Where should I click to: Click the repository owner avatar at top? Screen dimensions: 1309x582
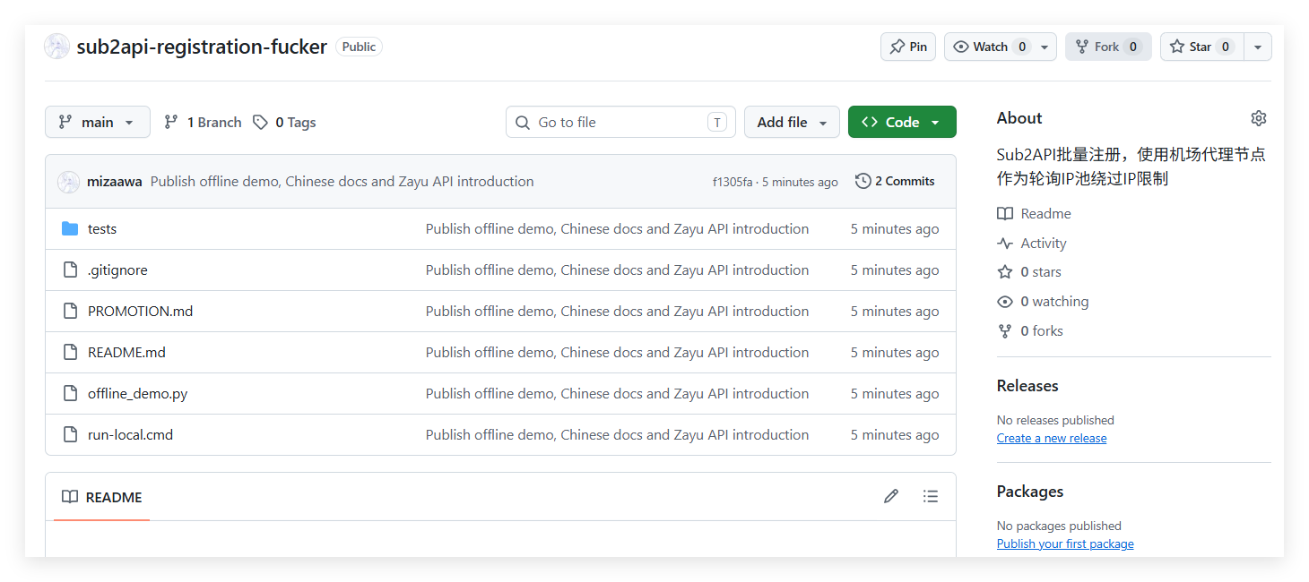56,47
